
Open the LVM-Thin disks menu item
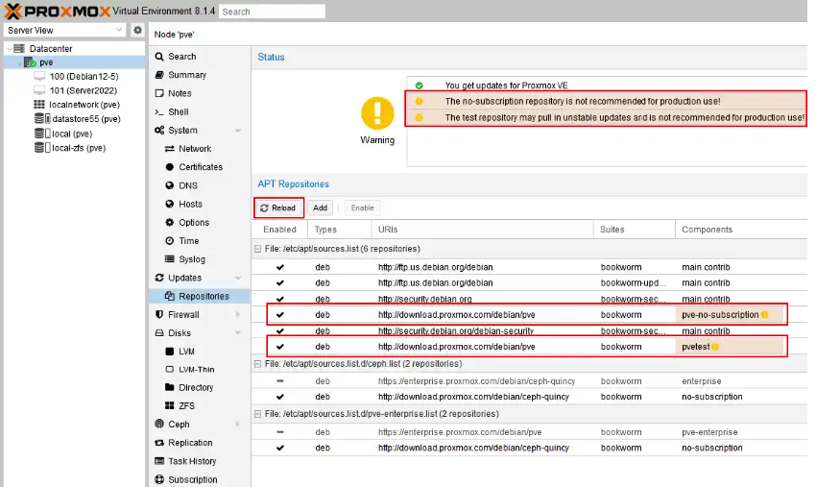200,369
